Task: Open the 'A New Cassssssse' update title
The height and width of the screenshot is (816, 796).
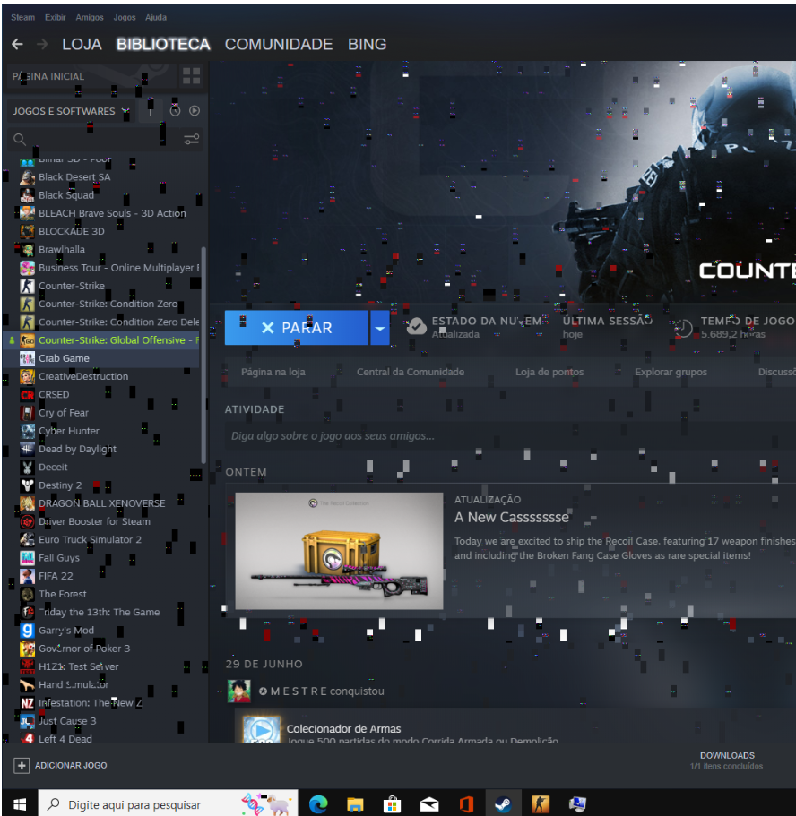Action: tap(512, 518)
